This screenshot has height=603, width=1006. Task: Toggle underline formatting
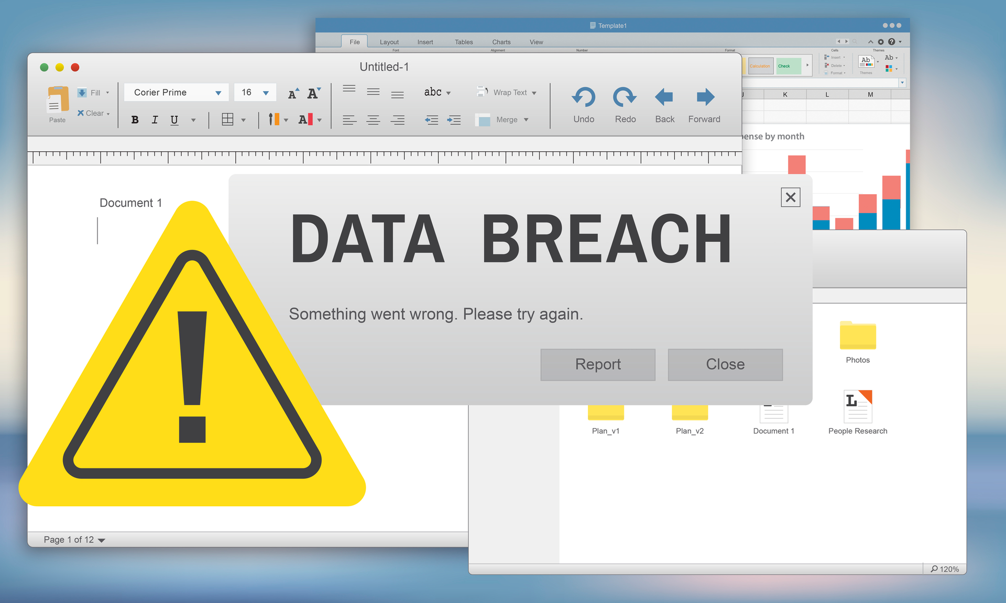tap(174, 119)
